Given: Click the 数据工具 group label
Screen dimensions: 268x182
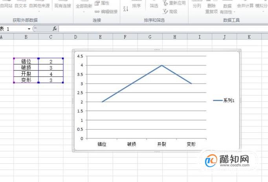Looking at the screenshot, I should coord(231,20).
